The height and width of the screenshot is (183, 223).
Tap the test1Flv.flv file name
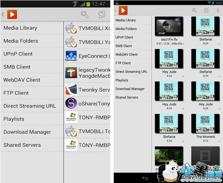[169, 39]
